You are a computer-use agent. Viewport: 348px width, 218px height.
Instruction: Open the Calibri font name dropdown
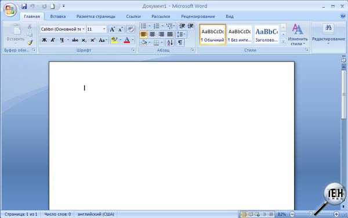point(84,29)
